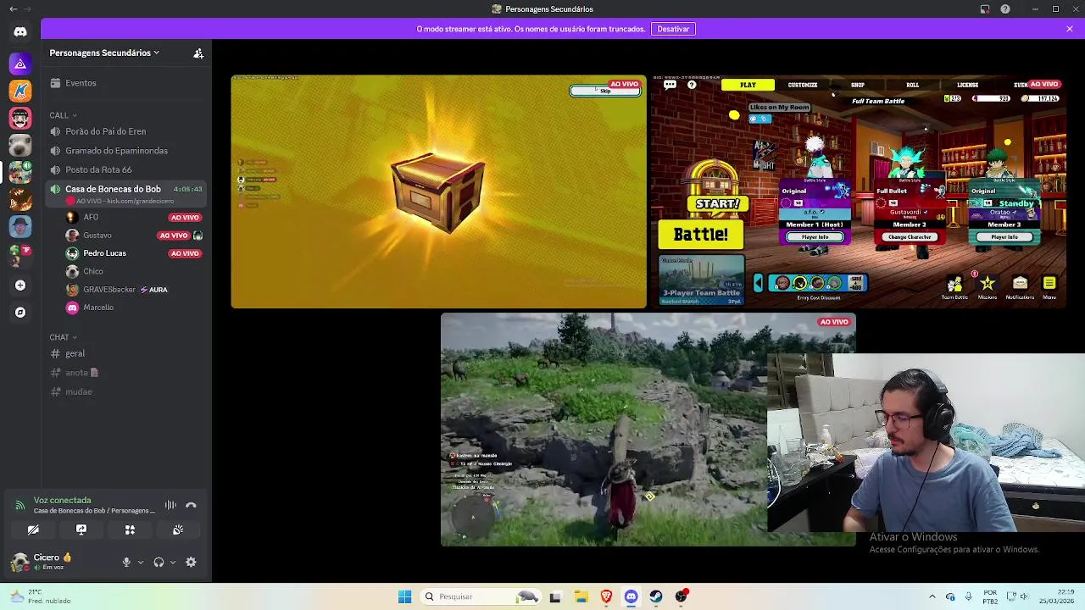This screenshot has width=1085, height=610.
Task: Open the mudae text channel
Action: click(x=127, y=391)
